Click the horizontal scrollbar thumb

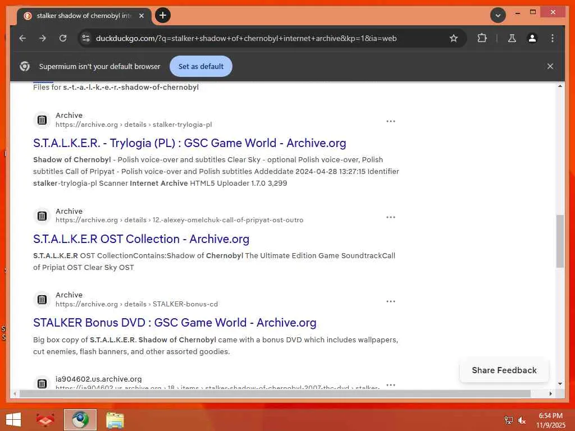[275, 393]
